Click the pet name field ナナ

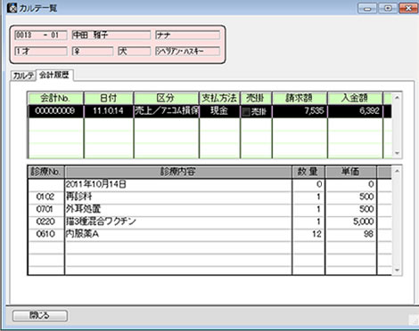(187, 36)
